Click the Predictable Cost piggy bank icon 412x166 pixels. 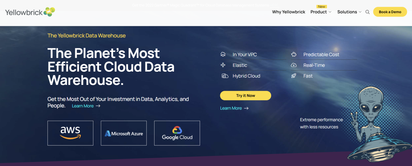pos(294,54)
